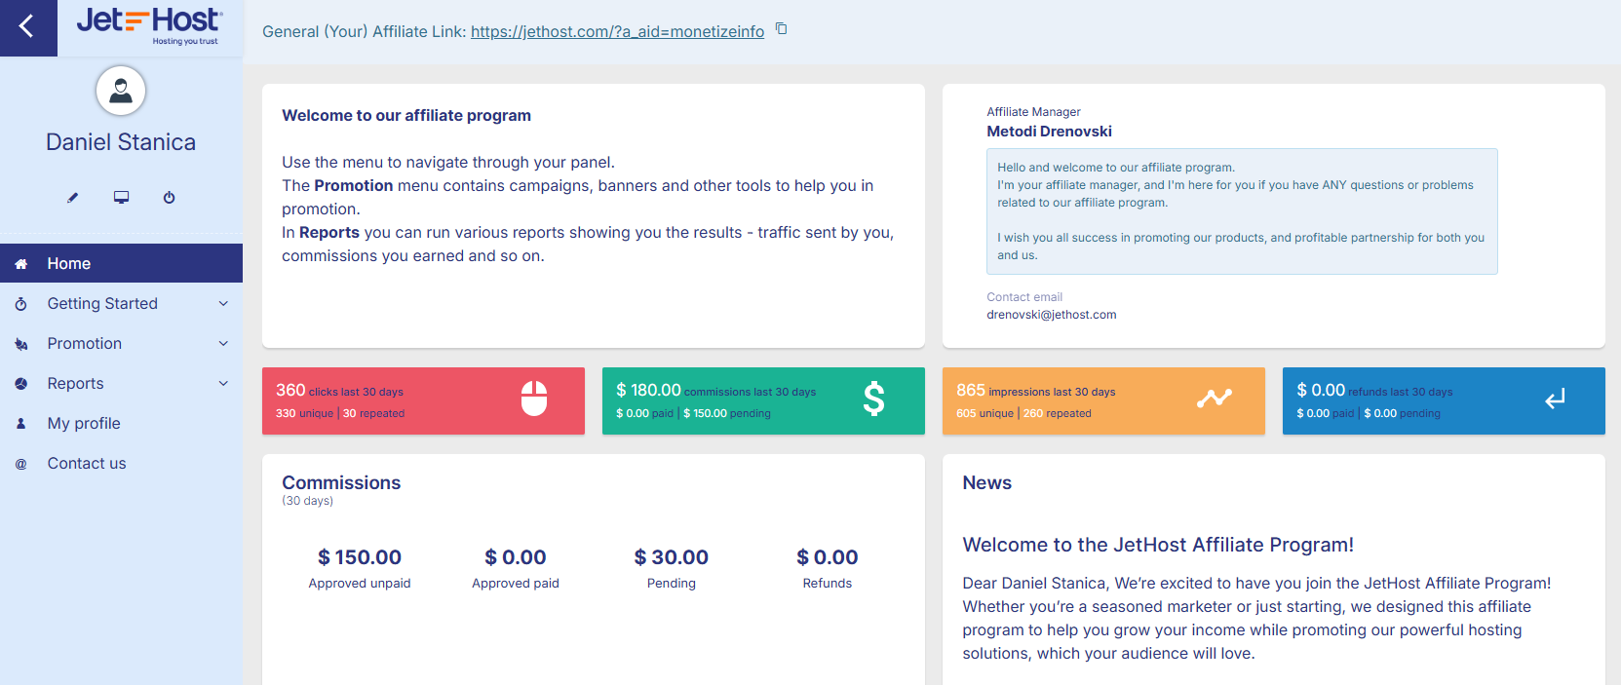Click the person icon beside My profile
This screenshot has height=685, width=1621.
coord(21,424)
